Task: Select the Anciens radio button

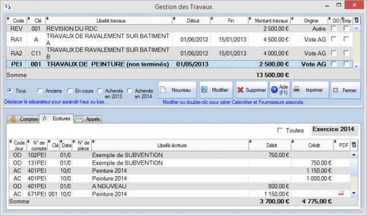Action: (40, 91)
